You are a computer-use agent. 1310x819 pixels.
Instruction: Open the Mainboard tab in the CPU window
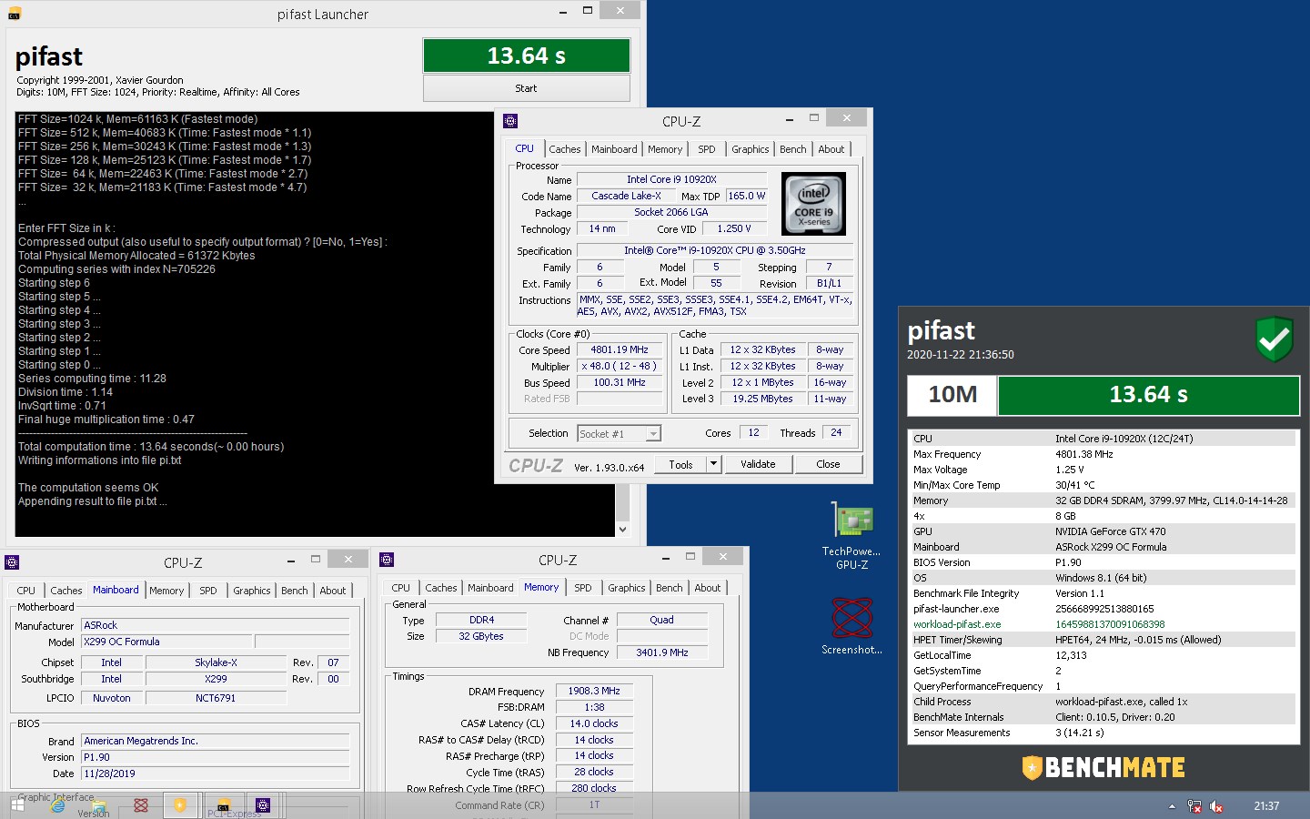614,149
